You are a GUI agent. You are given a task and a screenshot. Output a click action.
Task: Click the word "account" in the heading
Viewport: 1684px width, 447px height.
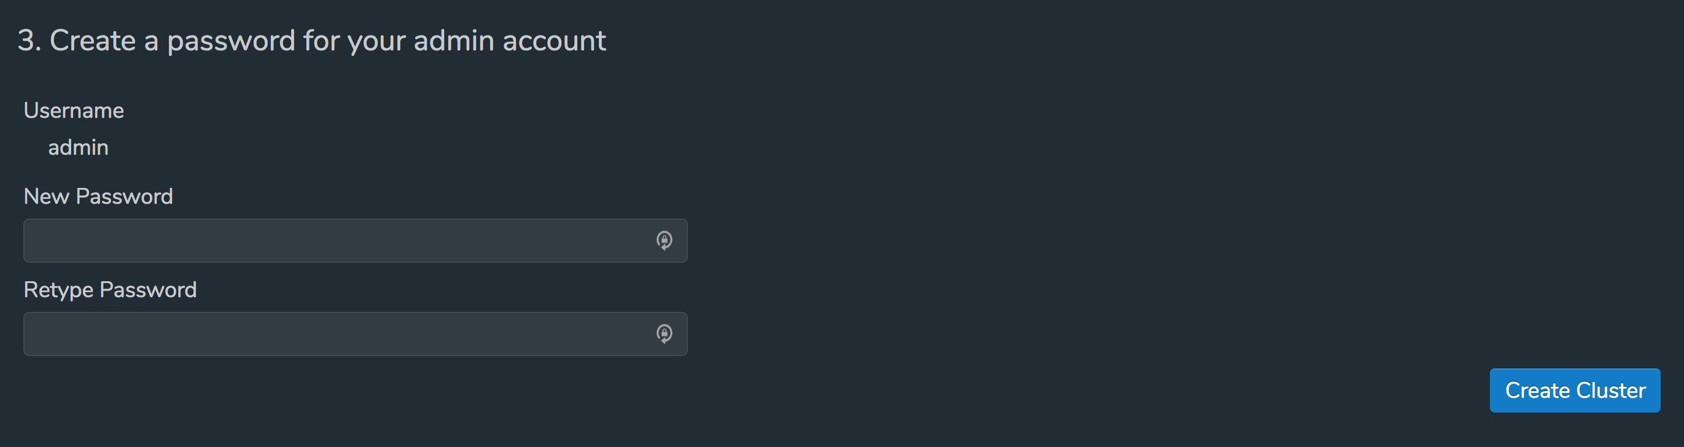pos(555,41)
